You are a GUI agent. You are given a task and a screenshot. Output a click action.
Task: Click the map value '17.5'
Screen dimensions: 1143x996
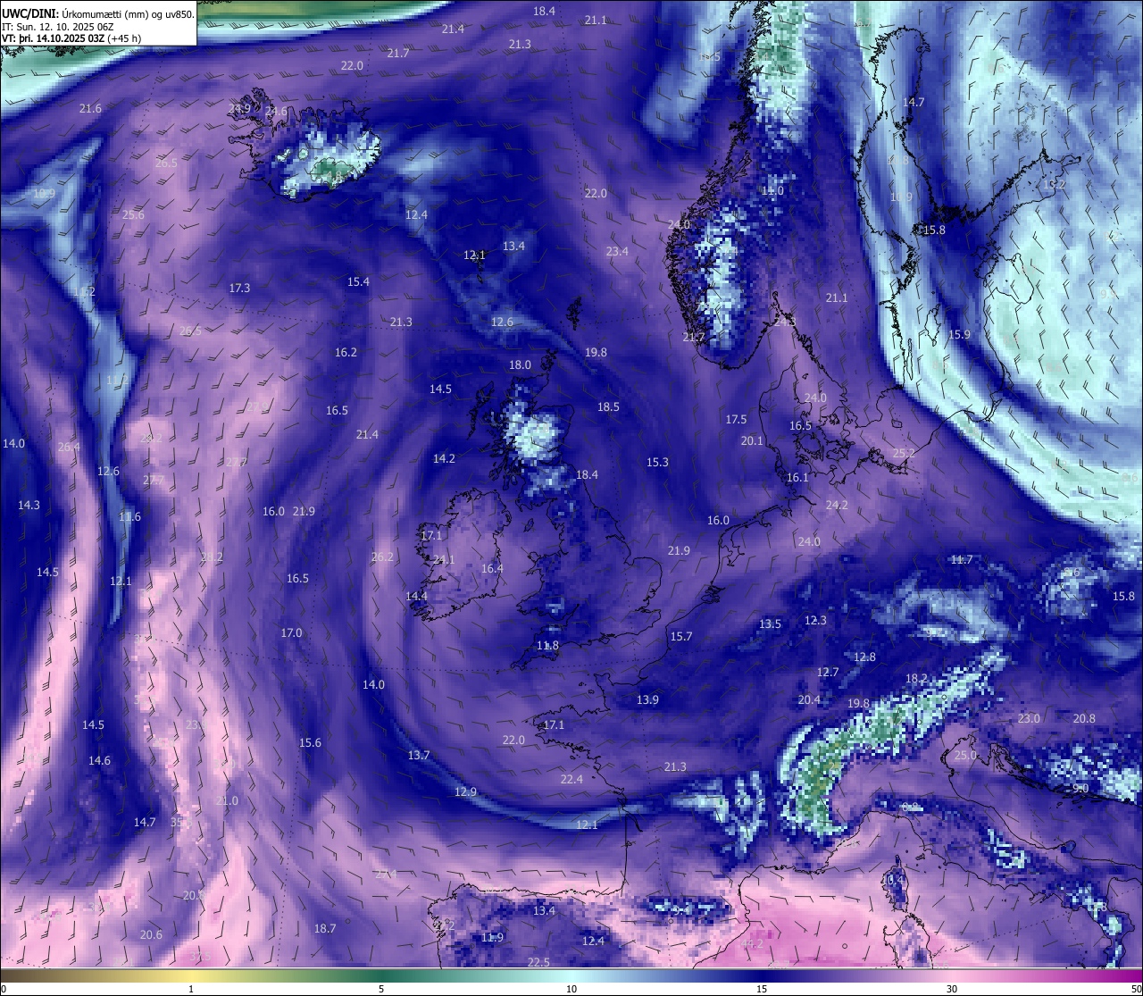tap(736, 420)
